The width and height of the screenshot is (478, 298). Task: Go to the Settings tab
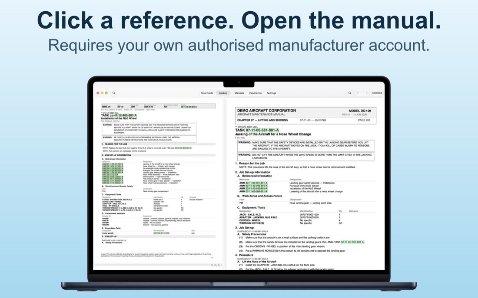click(271, 93)
